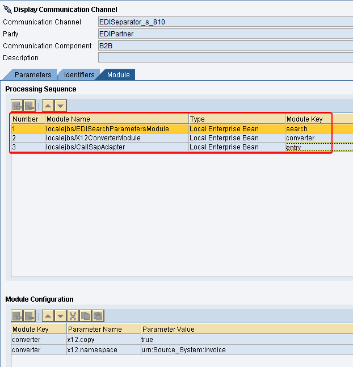Click Module Key header in Processing Sequence
Screen dimensions: 353x367
319,119
